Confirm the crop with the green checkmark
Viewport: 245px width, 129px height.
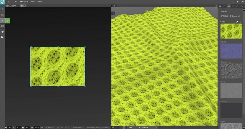(8, 21)
